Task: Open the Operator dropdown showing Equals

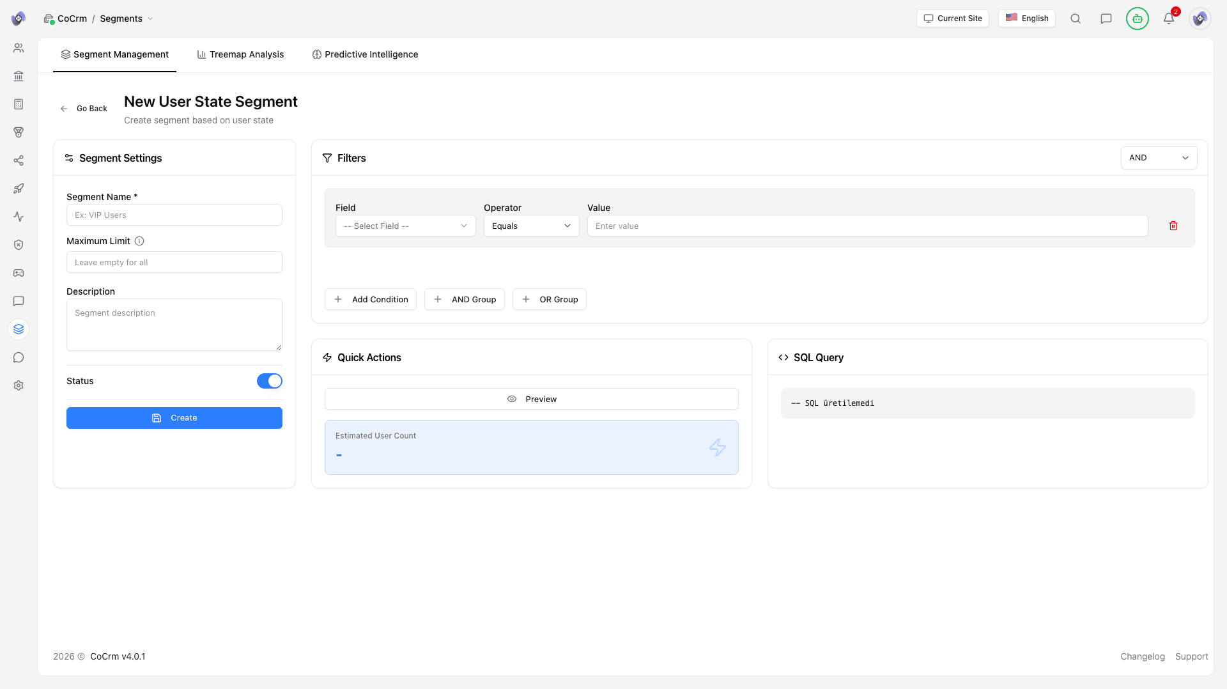Action: tap(531, 226)
